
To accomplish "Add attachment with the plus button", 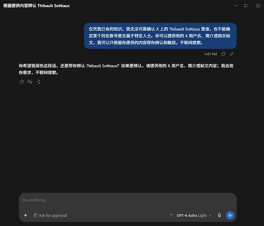I will point(25,215).
